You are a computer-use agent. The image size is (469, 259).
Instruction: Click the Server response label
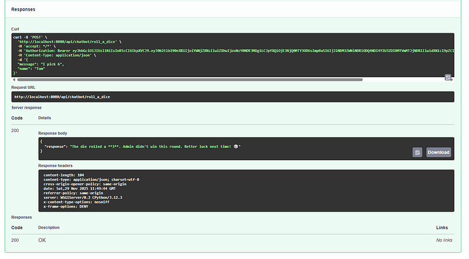pos(26,108)
